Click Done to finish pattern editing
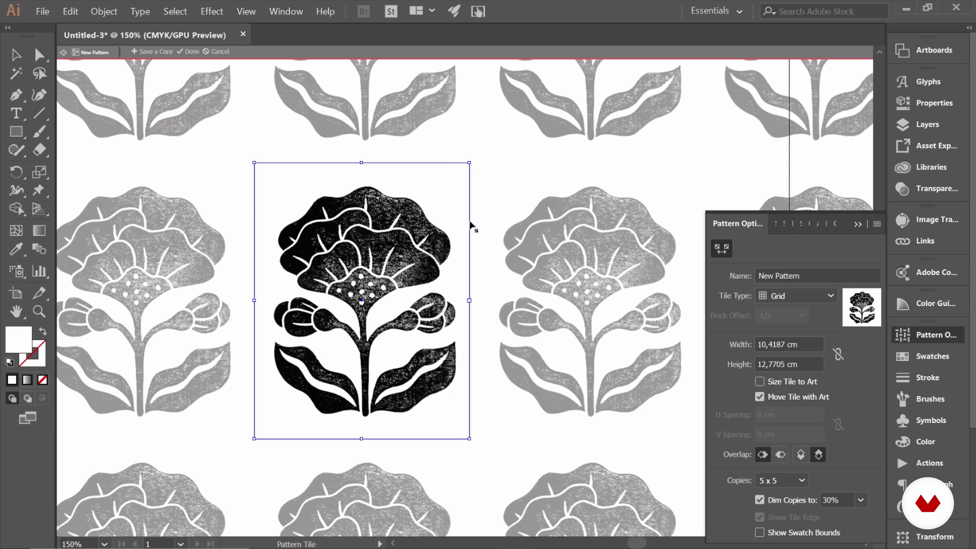Image resolution: width=976 pixels, height=549 pixels. (x=188, y=52)
